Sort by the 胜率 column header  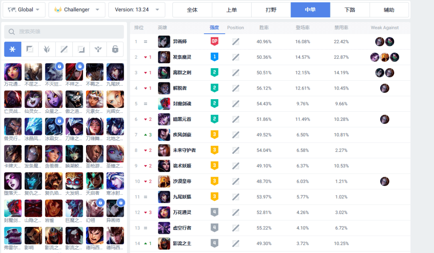coord(264,28)
